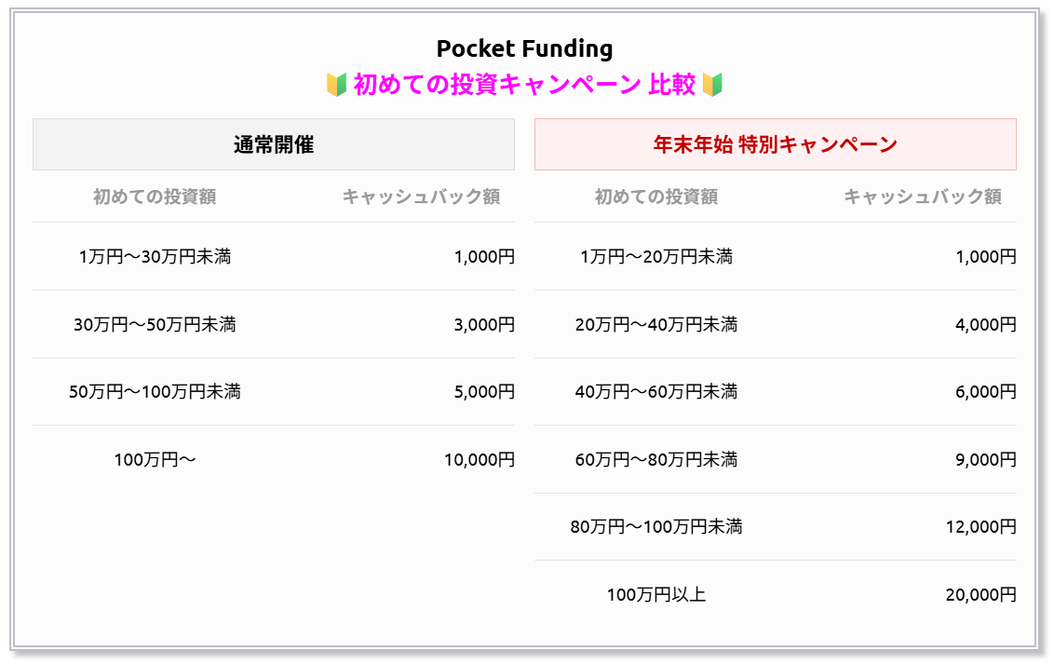Click right table's 初めての投資額 column header
This screenshot has width=1054, height=664.
tap(656, 196)
